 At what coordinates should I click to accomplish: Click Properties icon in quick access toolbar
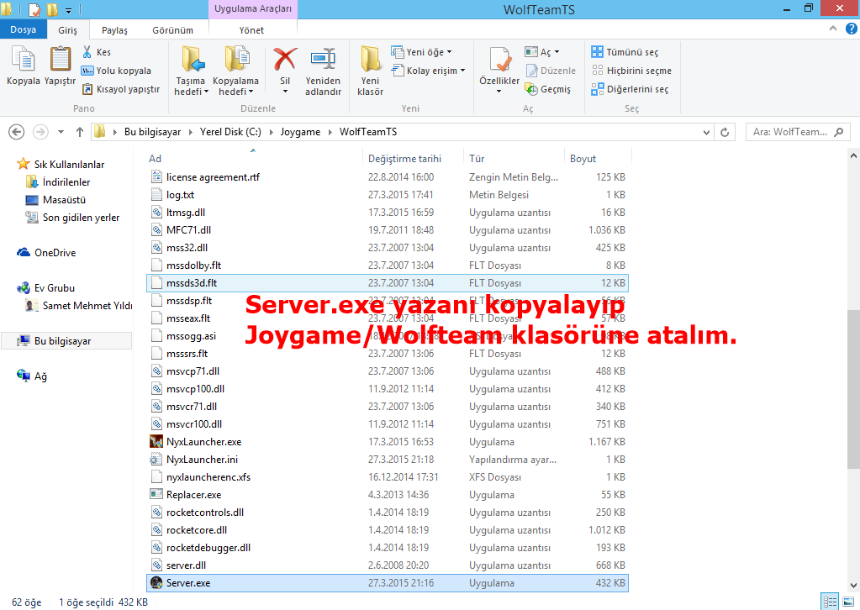click(x=34, y=9)
